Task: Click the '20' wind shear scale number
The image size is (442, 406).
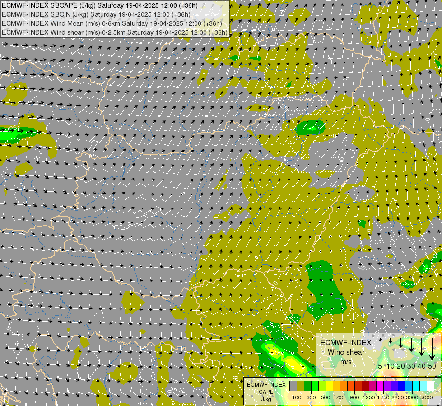Action: click(401, 366)
